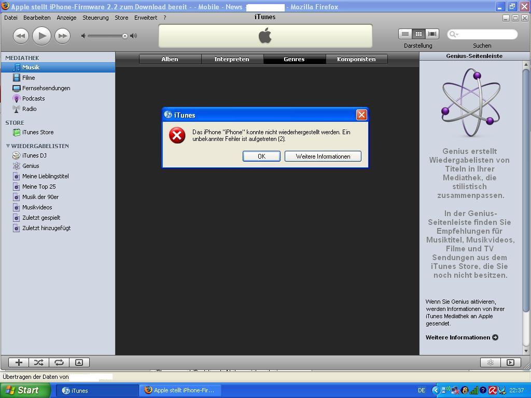
Task: Collapse the Wiedergabelisten section
Action: 8,146
